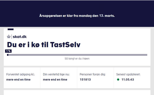Click the empty white panel below the stats

[77, 93]
